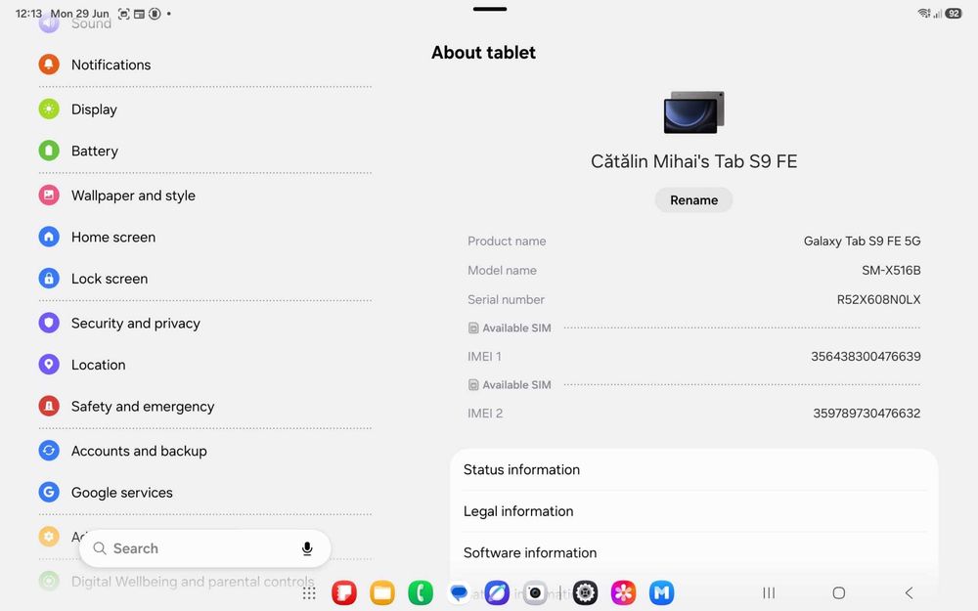Launch the red Samsung Notes dock app
Screen dimensions: 978x611
(344, 593)
